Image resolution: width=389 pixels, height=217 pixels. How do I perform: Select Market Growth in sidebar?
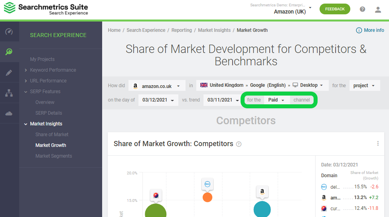51,145
